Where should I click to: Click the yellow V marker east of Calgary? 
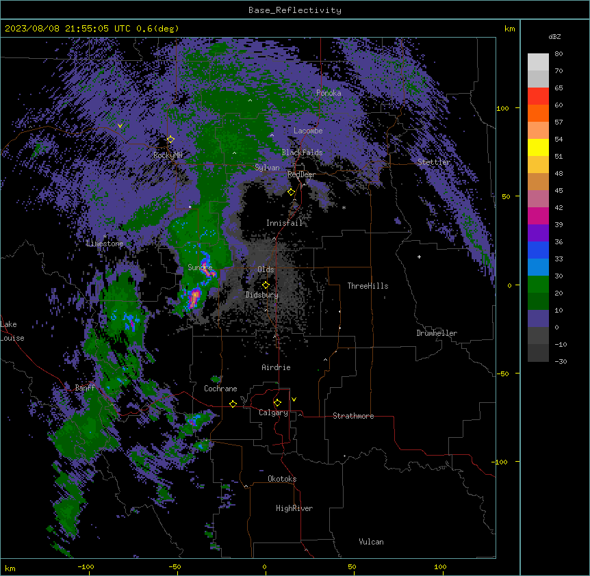[294, 400]
